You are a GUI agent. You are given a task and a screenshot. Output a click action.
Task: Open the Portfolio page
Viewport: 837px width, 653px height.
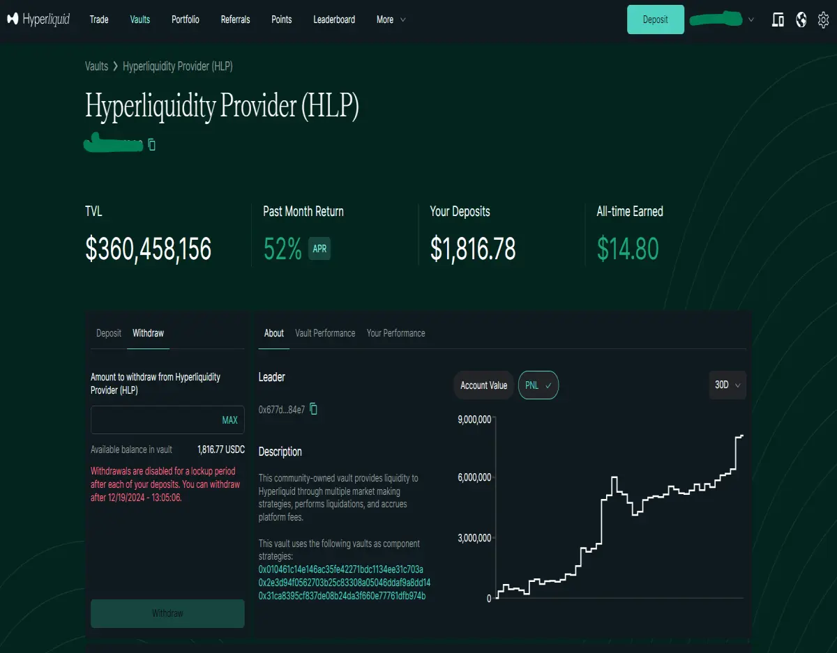point(186,20)
